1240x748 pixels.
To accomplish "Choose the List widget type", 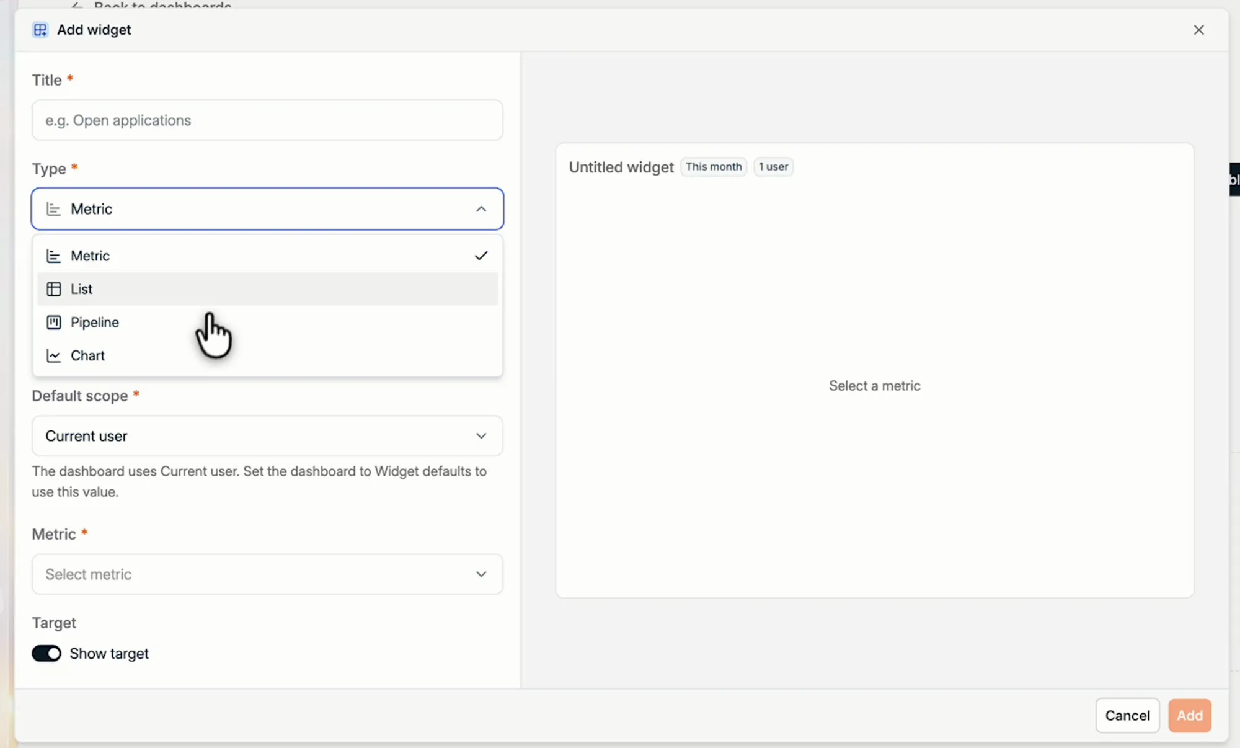I will [x=267, y=289].
